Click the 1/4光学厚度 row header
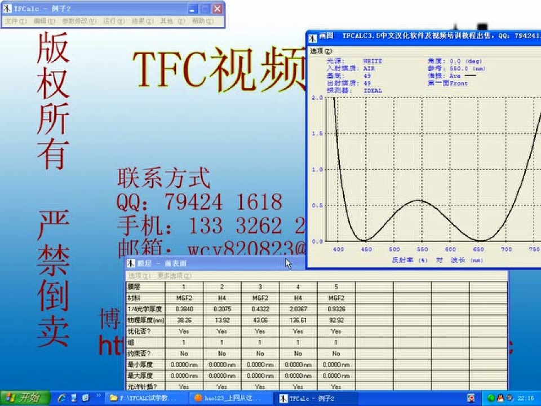The image size is (541, 406). [145, 309]
